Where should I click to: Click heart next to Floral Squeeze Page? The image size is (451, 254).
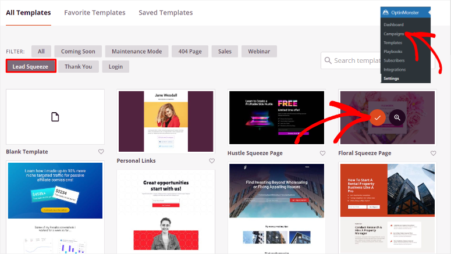[433, 153]
